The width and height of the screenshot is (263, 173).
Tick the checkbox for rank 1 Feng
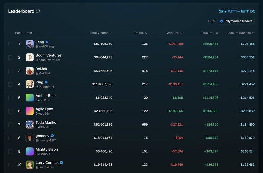pyautogui.click(x=10, y=44)
